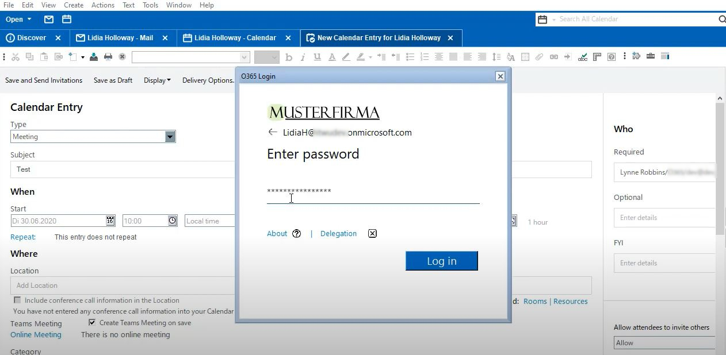The image size is (726, 355).
Task: Click the Rooms link
Action: [x=535, y=302]
